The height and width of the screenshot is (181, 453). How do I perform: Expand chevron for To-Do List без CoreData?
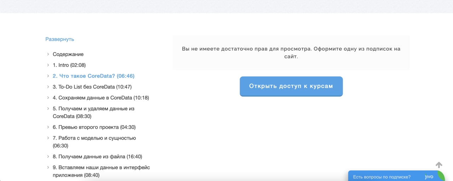coord(48,87)
